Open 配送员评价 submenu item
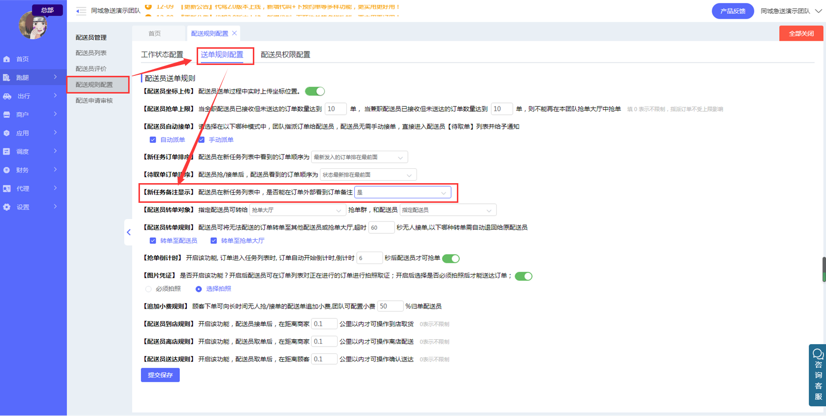 tap(91, 69)
